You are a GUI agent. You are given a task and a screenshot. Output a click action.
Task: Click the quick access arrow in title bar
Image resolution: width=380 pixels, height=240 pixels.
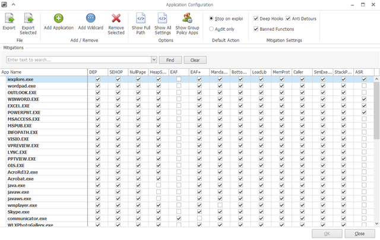(x=13, y=4)
